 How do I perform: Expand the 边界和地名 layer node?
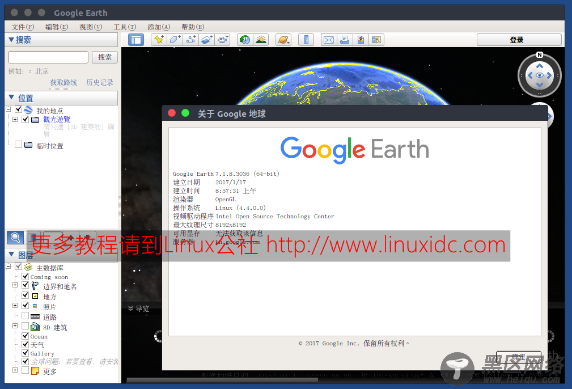[15, 285]
